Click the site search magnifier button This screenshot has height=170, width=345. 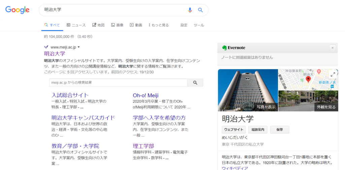point(195,82)
